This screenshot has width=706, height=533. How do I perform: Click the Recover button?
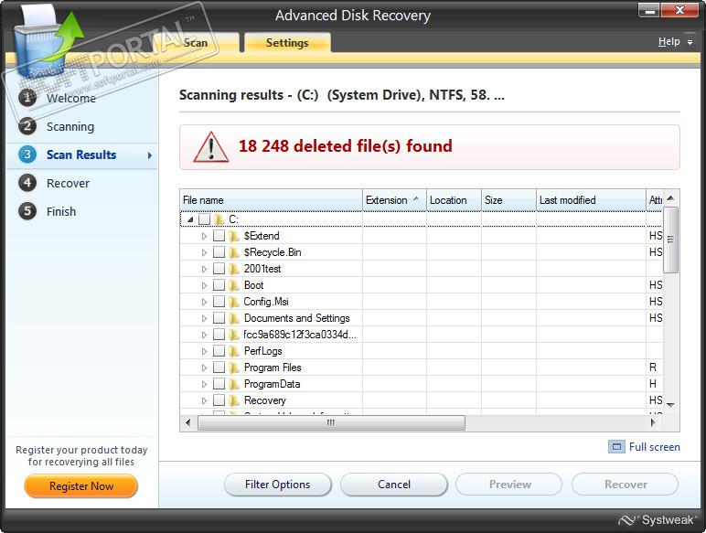tap(626, 485)
